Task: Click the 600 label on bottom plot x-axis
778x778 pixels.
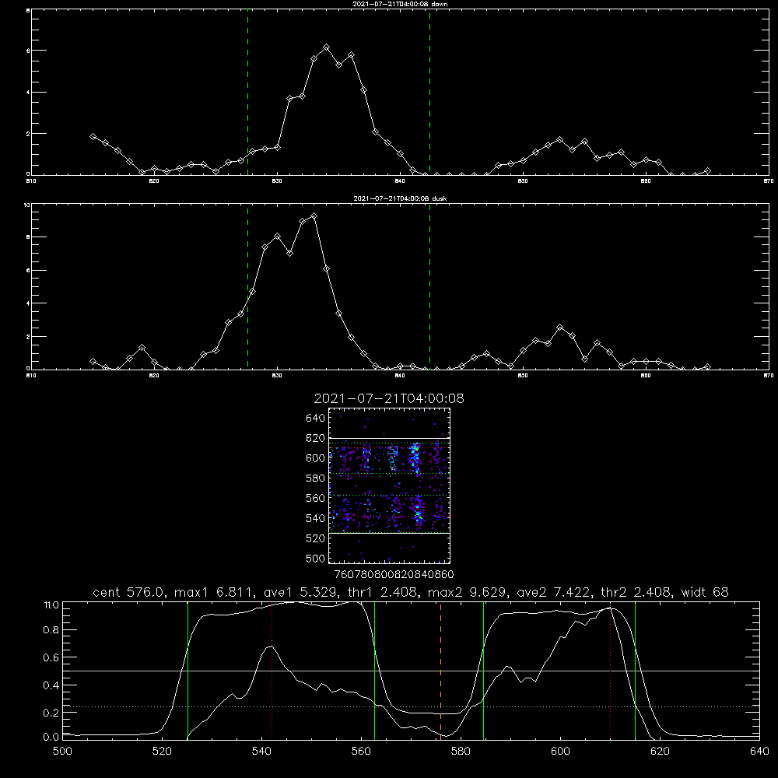Action: pos(560,752)
